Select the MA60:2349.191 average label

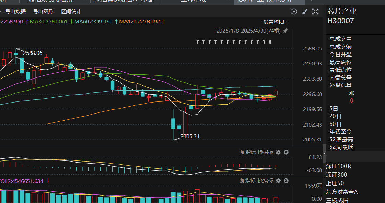click(93, 22)
